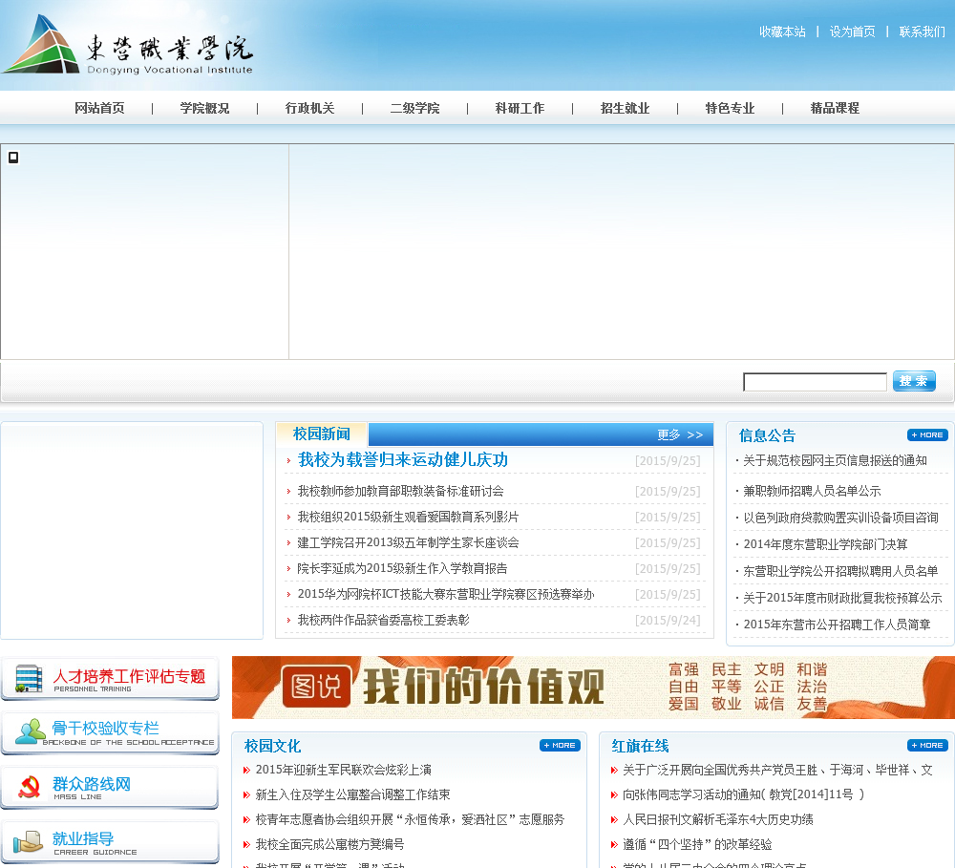Open 新生入住及学生公寓整合调整工作结束

click(352, 794)
